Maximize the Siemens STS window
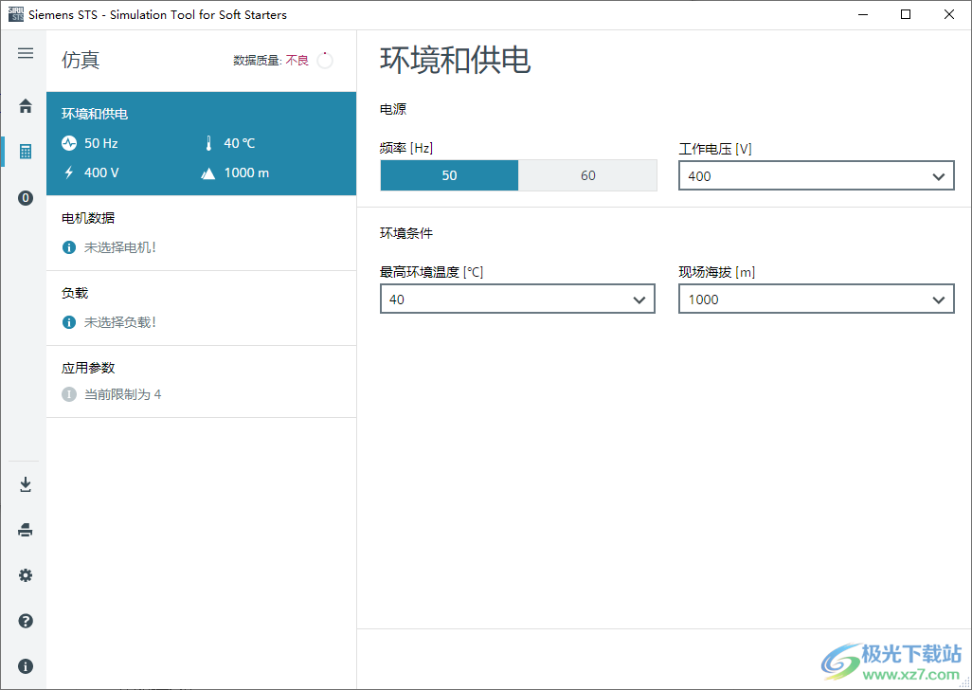 [x=906, y=14]
